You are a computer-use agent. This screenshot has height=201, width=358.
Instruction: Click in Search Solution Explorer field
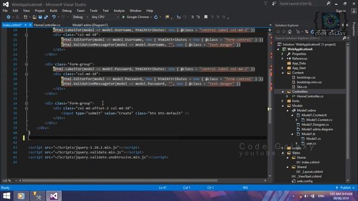308,38
